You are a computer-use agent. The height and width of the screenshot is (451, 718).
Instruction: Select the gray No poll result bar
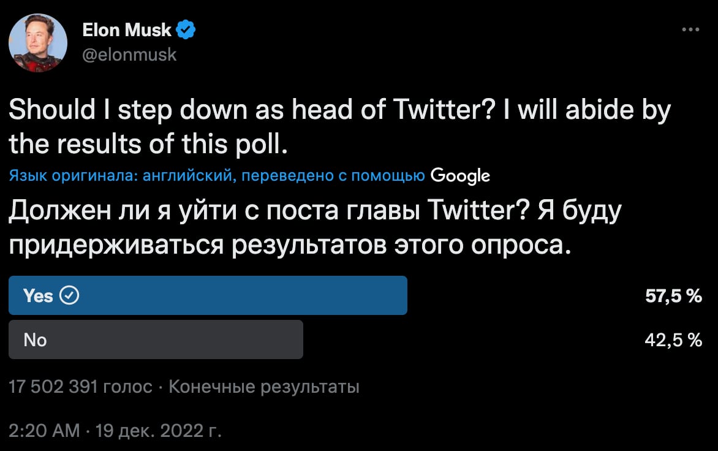pyautogui.click(x=156, y=339)
